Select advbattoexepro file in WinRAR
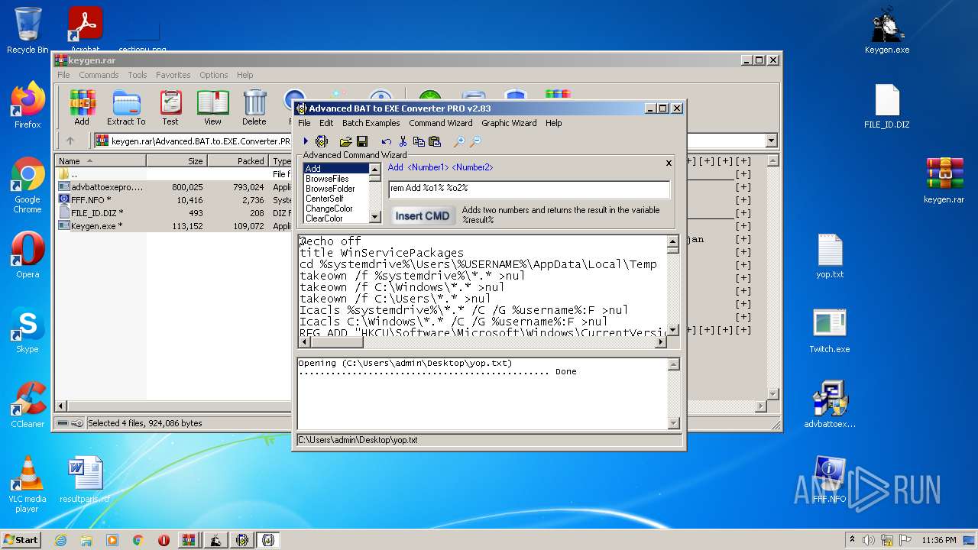978x550 pixels. tap(173, 187)
